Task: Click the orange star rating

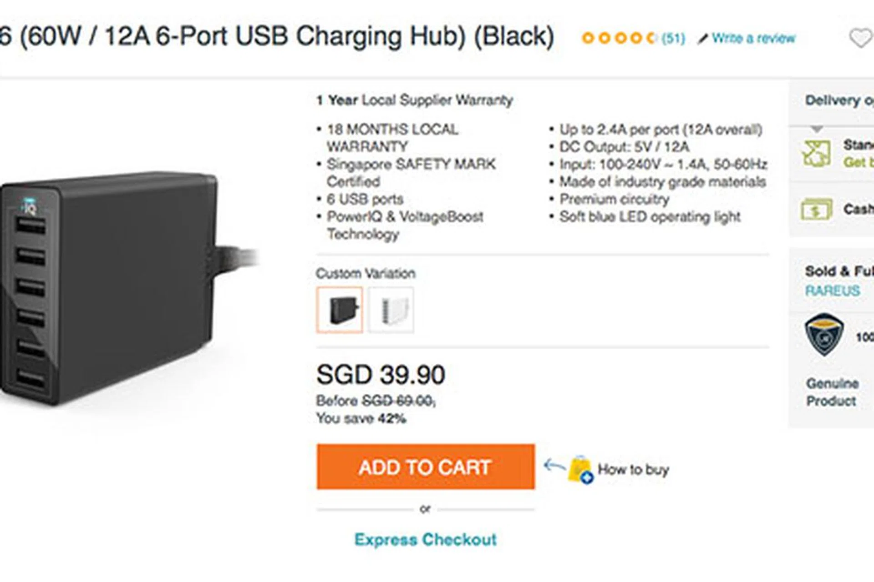Action: tap(619, 38)
